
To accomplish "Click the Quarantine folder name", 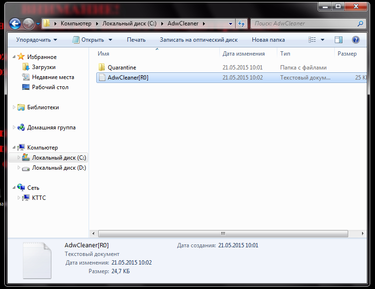I will click(x=122, y=68).
